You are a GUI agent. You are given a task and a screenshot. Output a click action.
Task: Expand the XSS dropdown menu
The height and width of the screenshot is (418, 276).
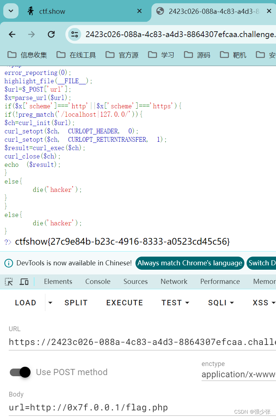(x=264, y=302)
